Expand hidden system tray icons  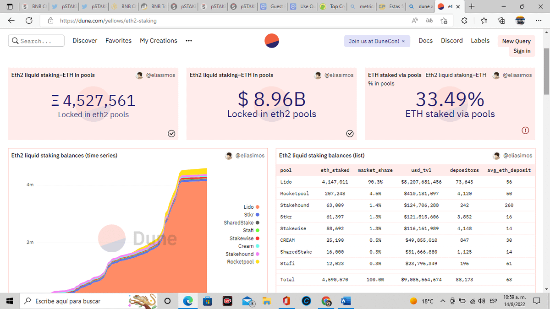point(442,301)
